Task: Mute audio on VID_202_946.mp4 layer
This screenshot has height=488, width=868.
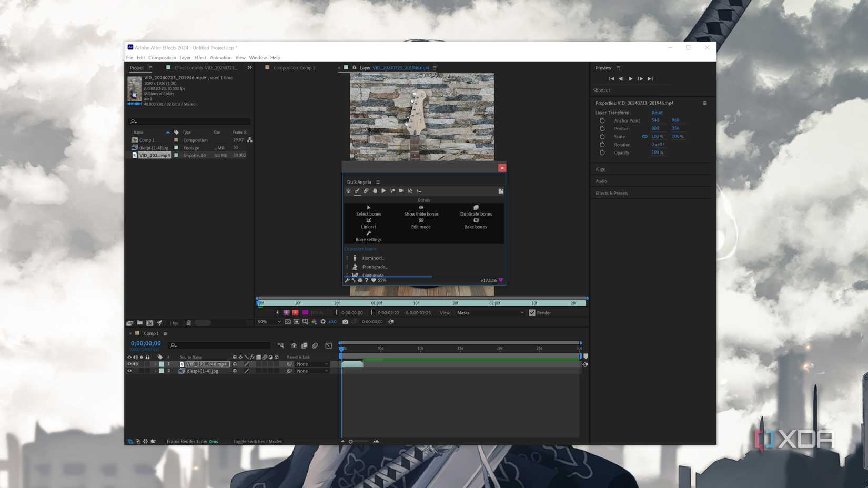Action: tap(135, 363)
